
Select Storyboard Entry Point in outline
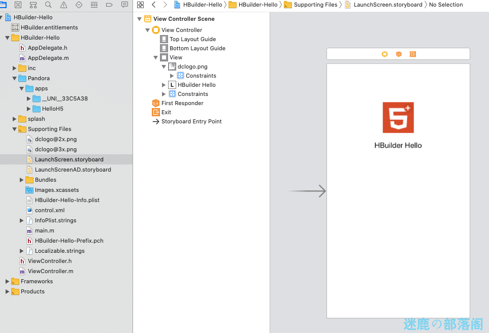[x=191, y=122]
